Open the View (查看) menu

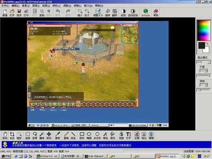coord(26,6)
